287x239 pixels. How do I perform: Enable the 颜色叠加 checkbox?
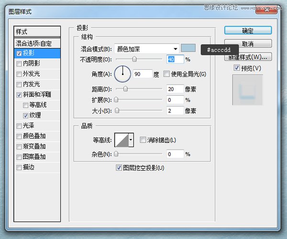pyautogui.click(x=19, y=136)
